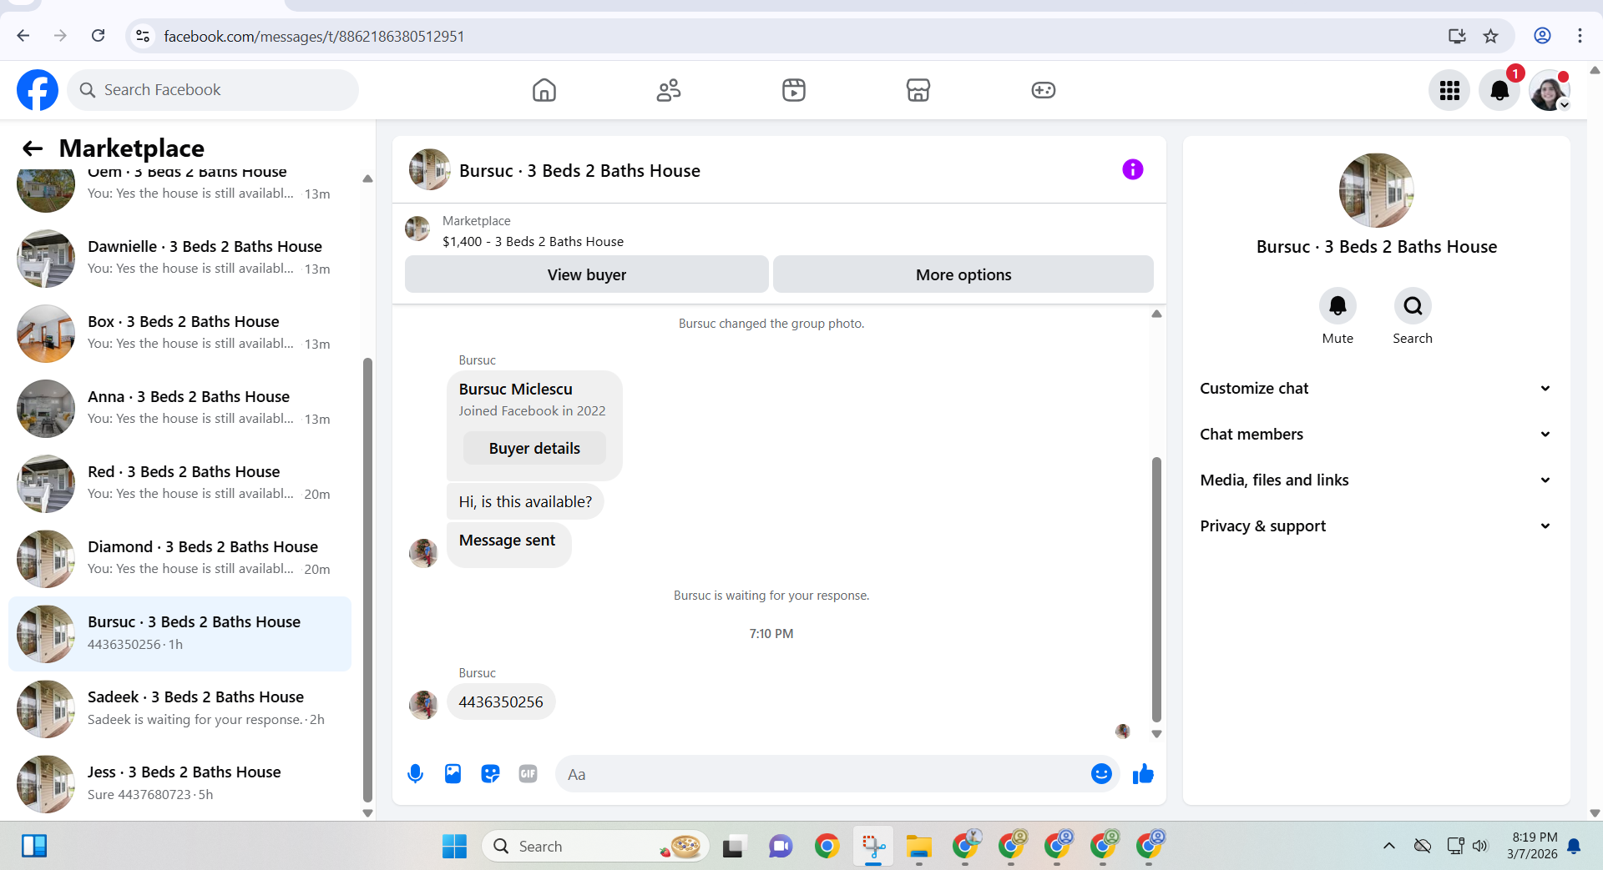The width and height of the screenshot is (1603, 870).
Task: Open the Anna conversation
Action: click(x=180, y=409)
